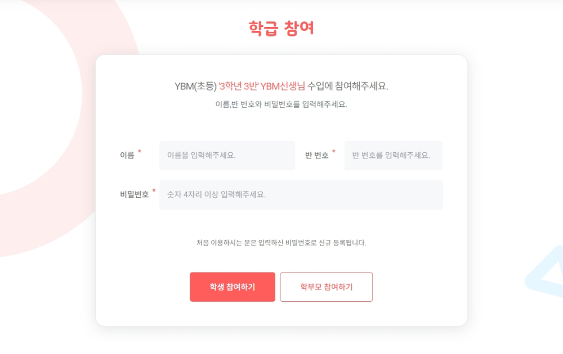
Task: Click the red YBM선생님 teacher name
Action: [x=283, y=87]
